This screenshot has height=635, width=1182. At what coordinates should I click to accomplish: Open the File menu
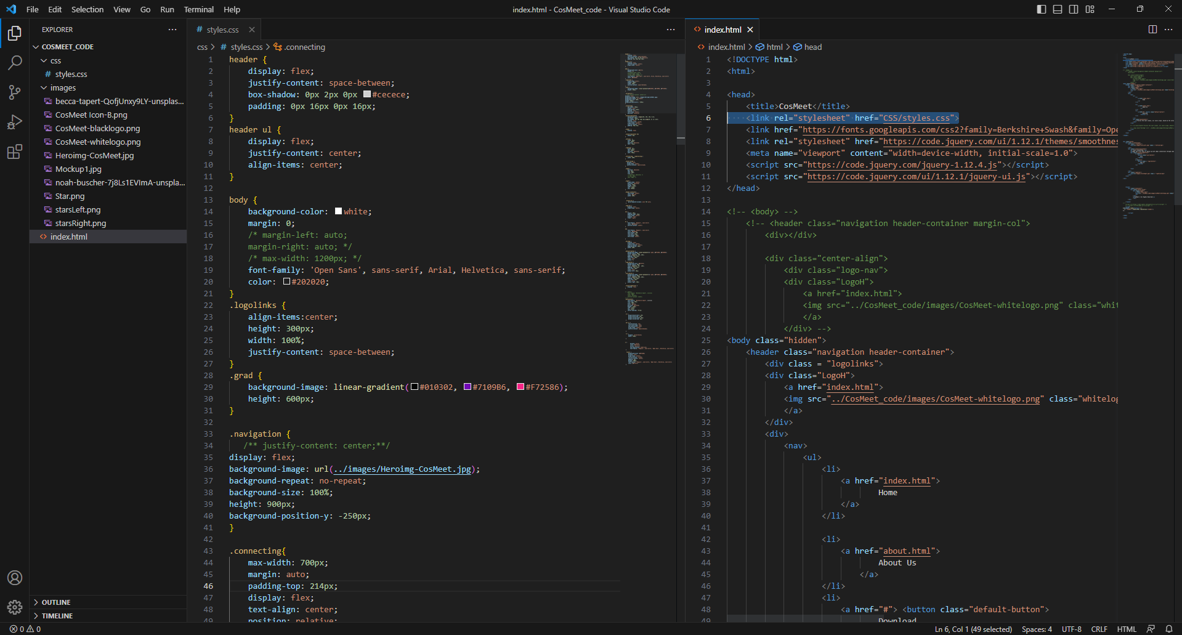click(33, 9)
